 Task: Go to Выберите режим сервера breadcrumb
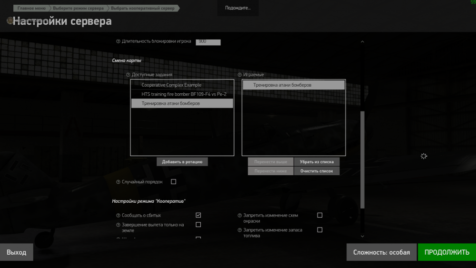pos(78,8)
